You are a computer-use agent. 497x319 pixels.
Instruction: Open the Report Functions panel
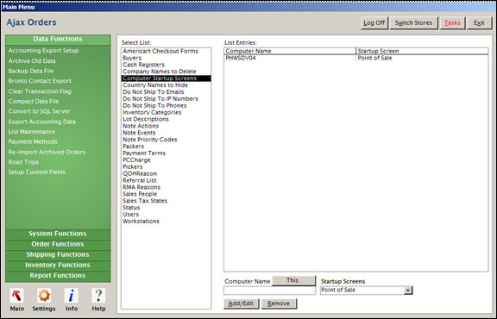(58, 276)
